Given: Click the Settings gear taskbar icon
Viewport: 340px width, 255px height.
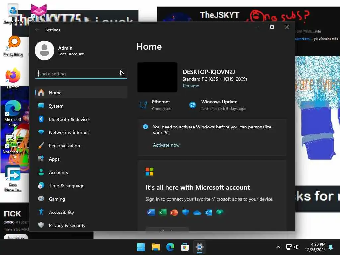Looking at the screenshot, I should click(199, 247).
